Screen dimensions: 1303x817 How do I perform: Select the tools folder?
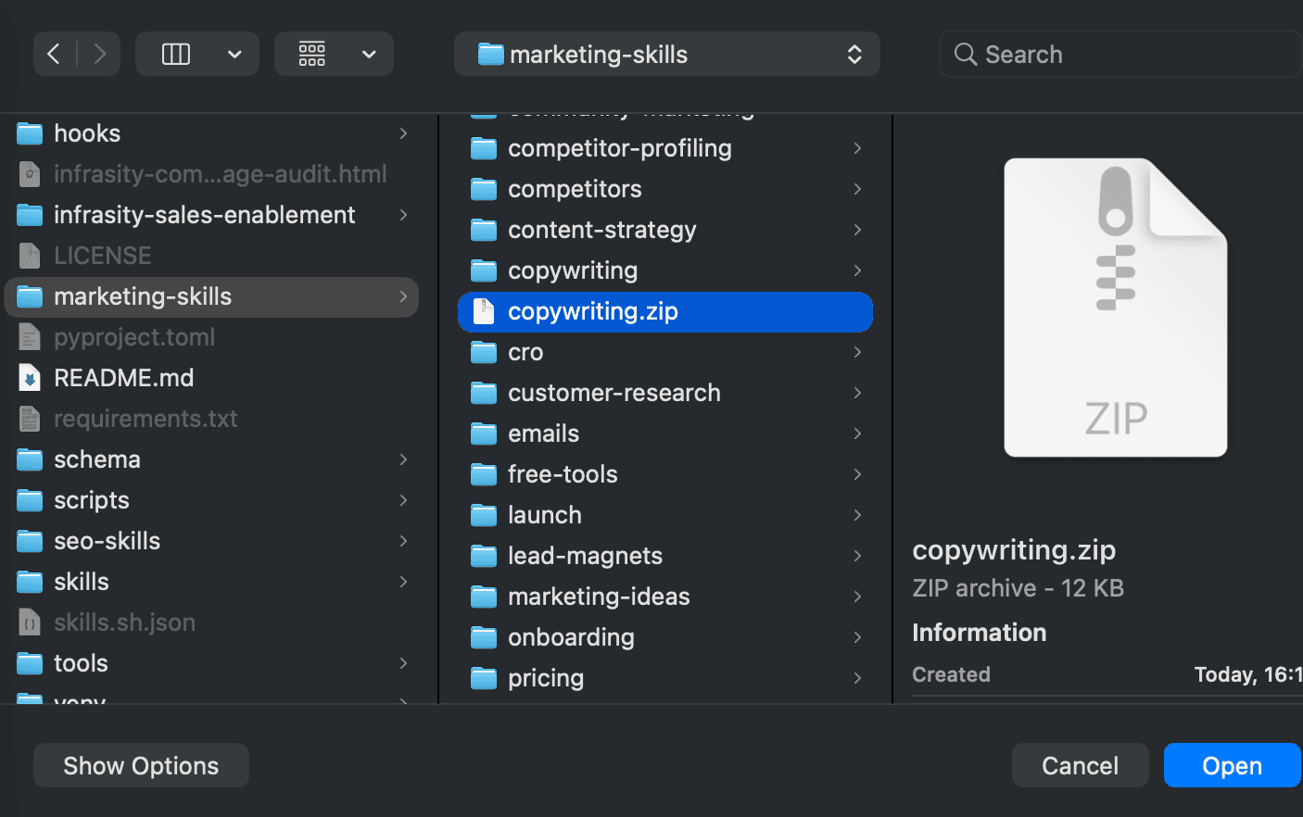click(211, 663)
